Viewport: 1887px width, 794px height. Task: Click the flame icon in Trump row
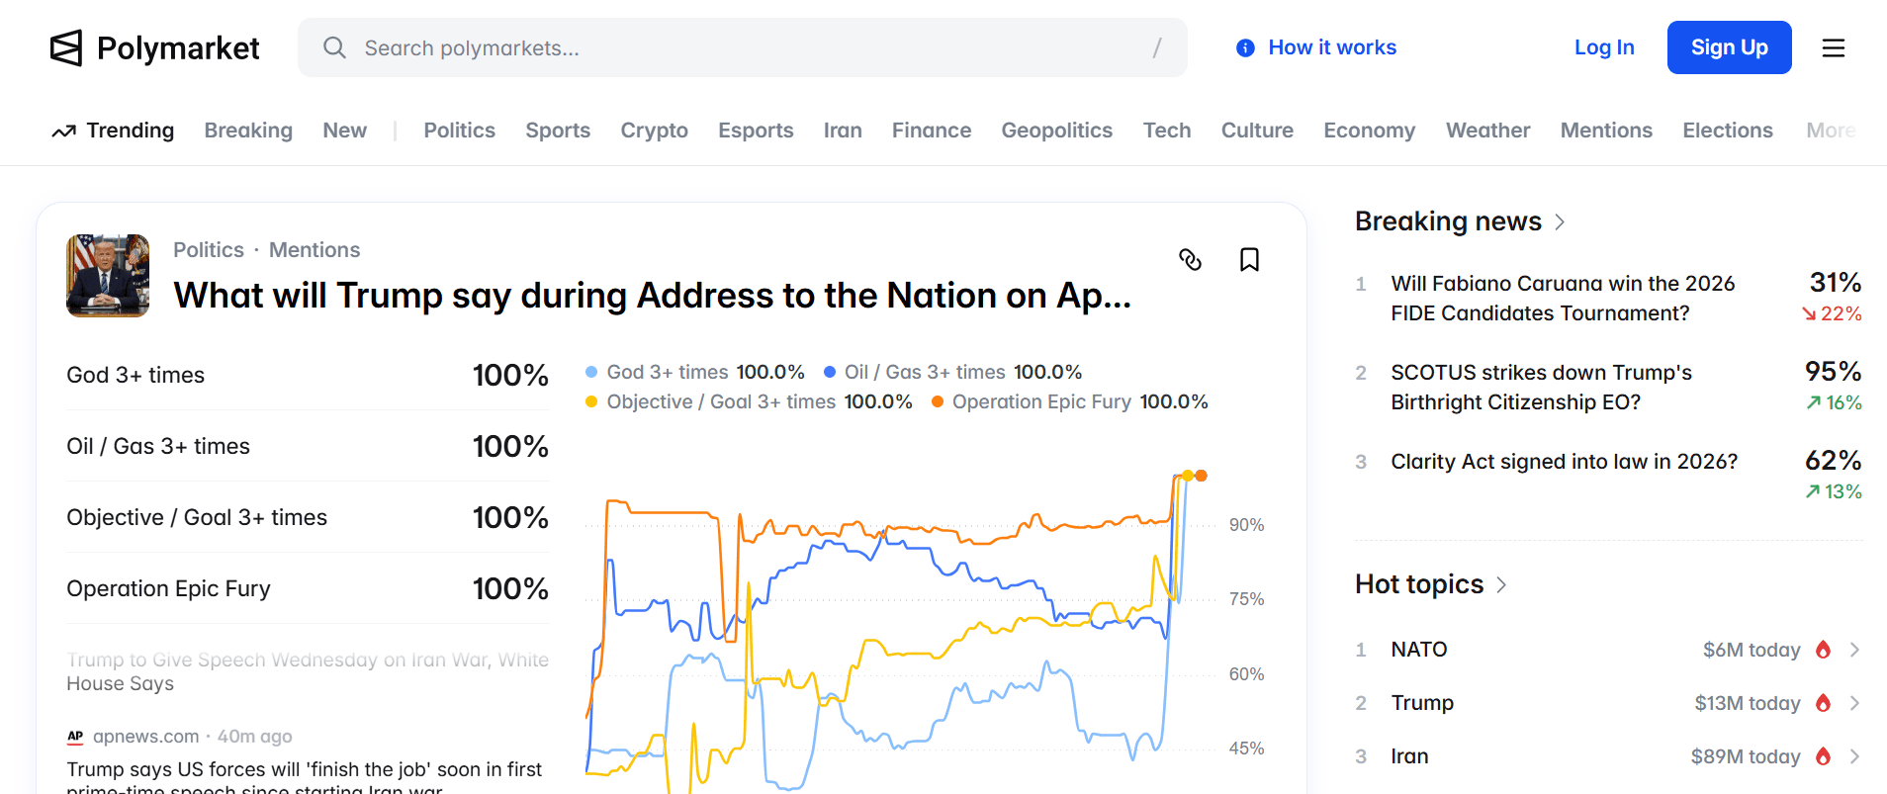click(x=1823, y=703)
